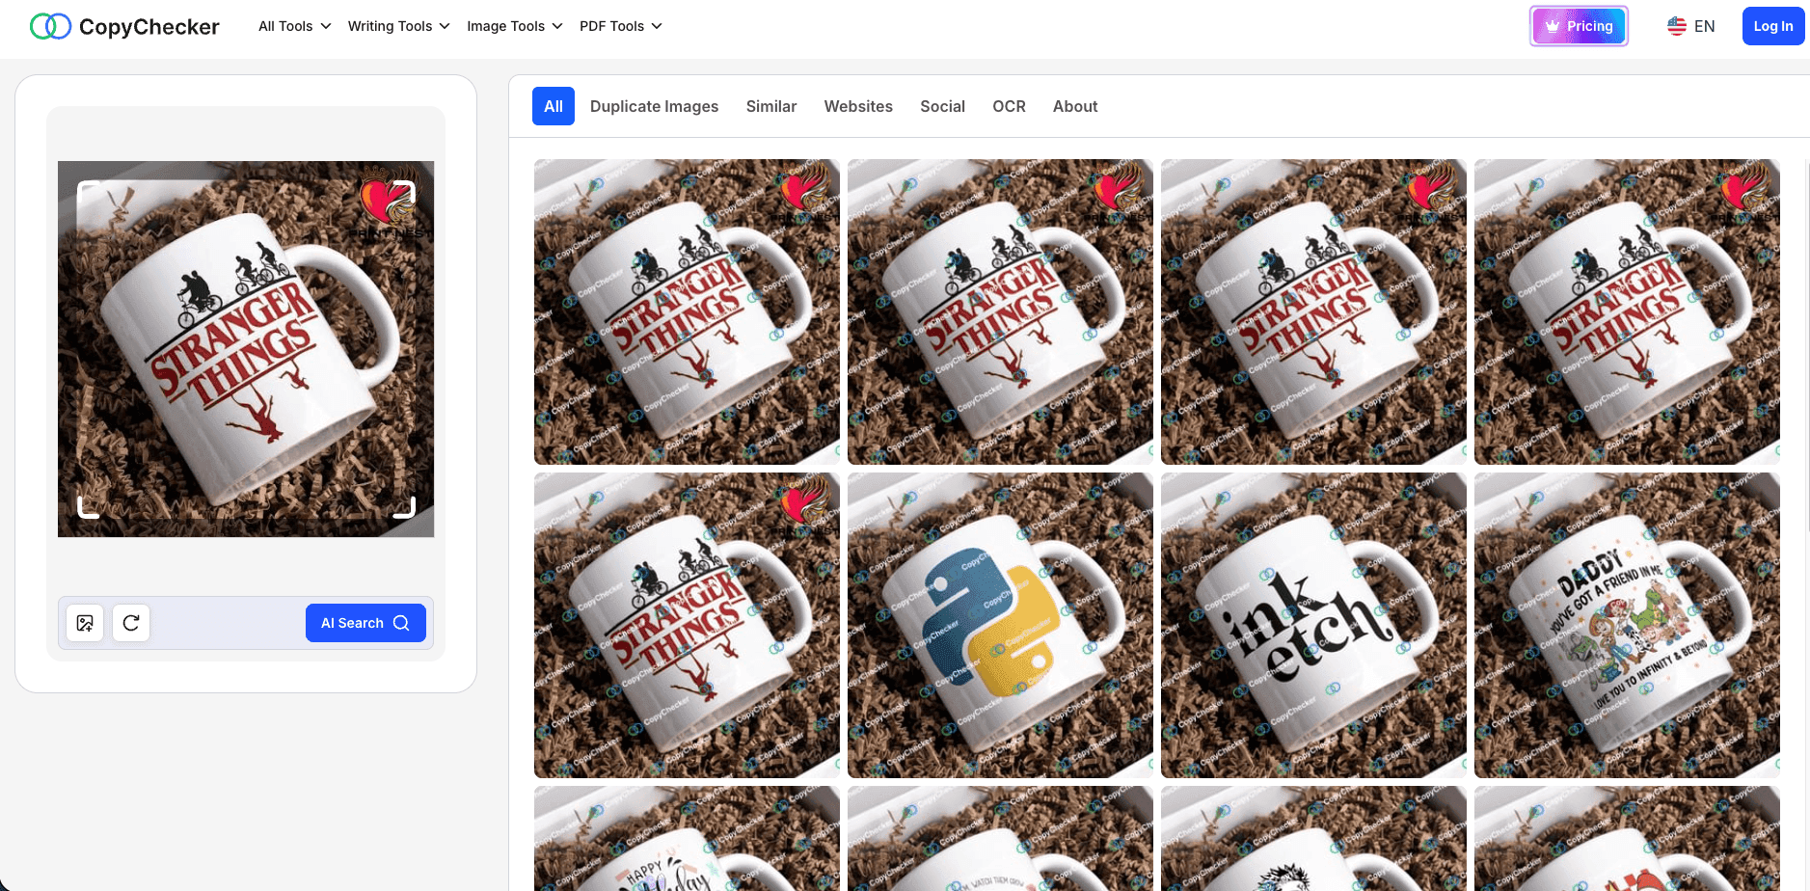Viewport: 1810px width, 891px height.
Task: Open the EN language selector
Action: (1691, 26)
